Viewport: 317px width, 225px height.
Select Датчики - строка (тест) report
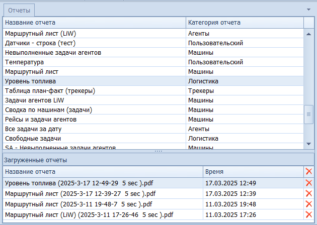[94, 43]
